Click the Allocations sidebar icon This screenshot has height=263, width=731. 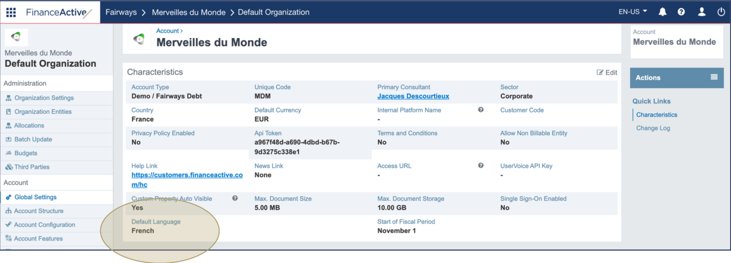[x=9, y=125]
